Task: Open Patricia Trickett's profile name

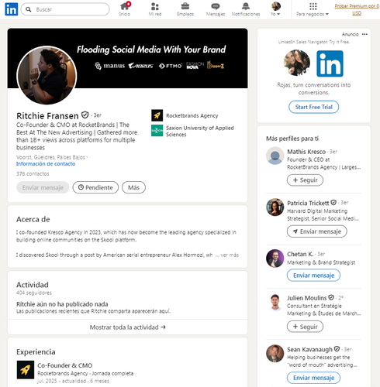Action: pyautogui.click(x=308, y=203)
